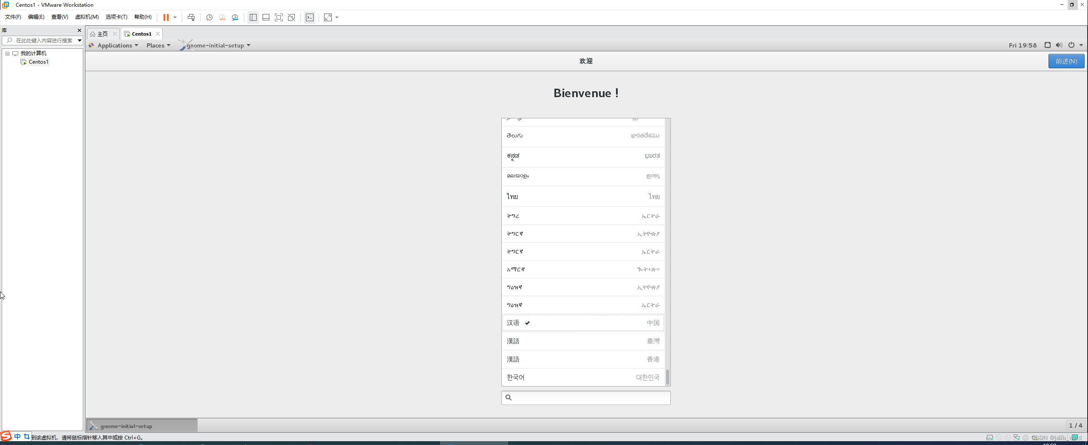Image resolution: width=1088 pixels, height=445 pixels.
Task: Click the accessibility/screen icon in GNOME top bar
Action: [1048, 45]
